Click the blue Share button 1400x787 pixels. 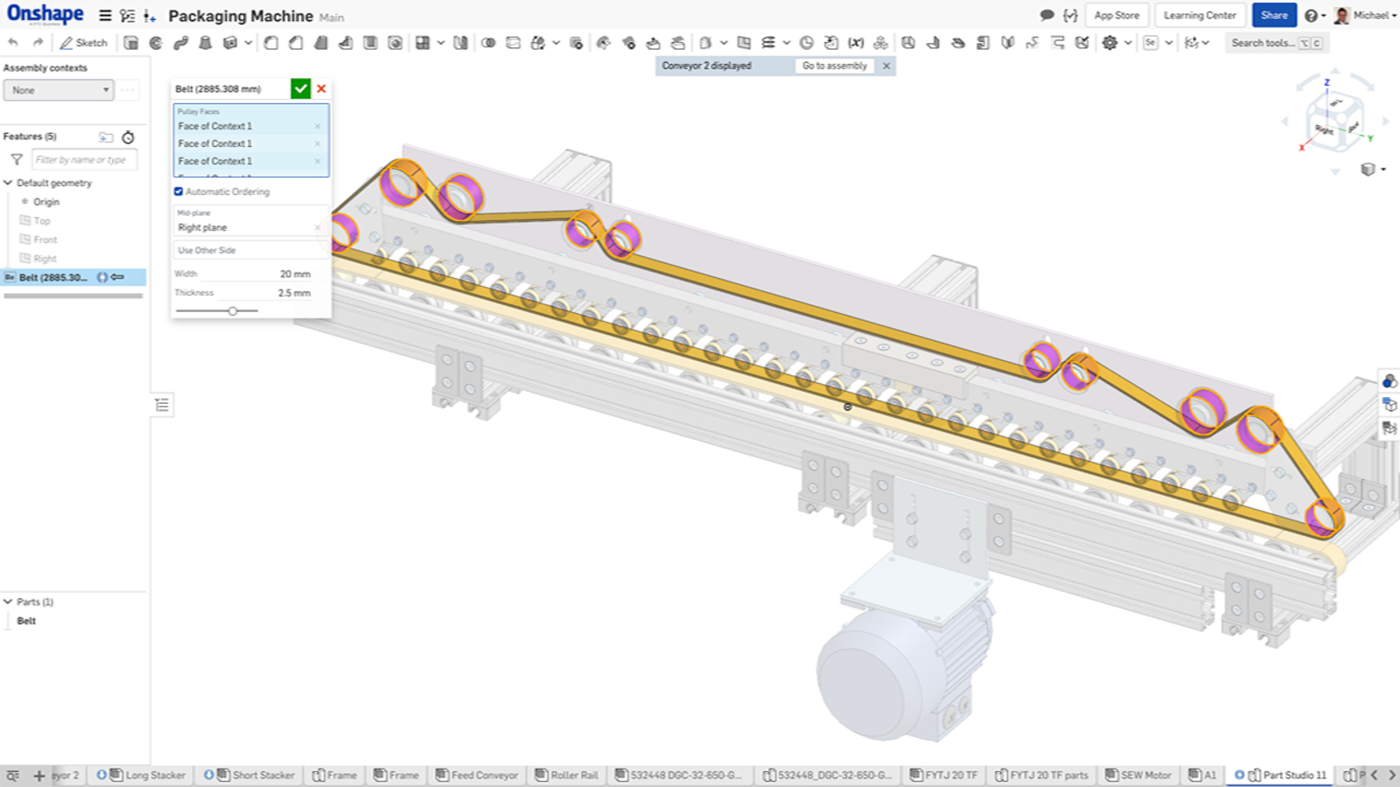click(x=1273, y=16)
